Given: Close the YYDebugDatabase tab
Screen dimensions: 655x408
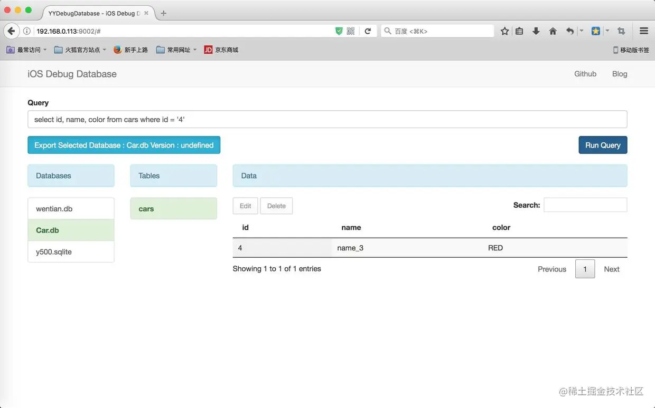Looking at the screenshot, I should coord(146,13).
